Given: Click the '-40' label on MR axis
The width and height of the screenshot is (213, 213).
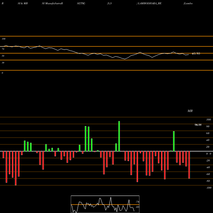Looking at the screenshot, I should click(208, 167).
